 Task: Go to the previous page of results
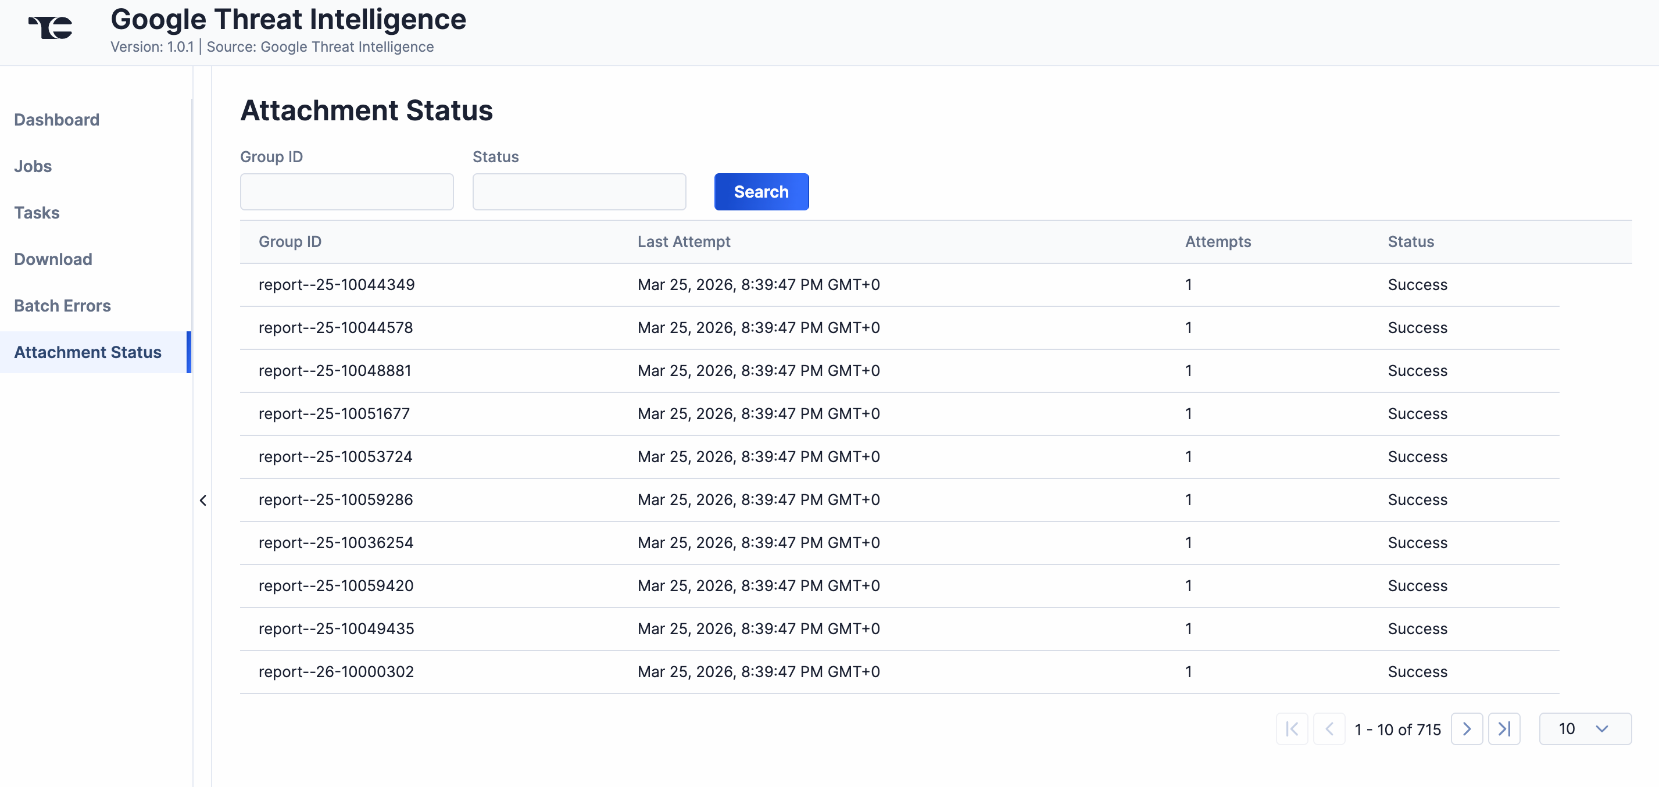(x=1330, y=729)
